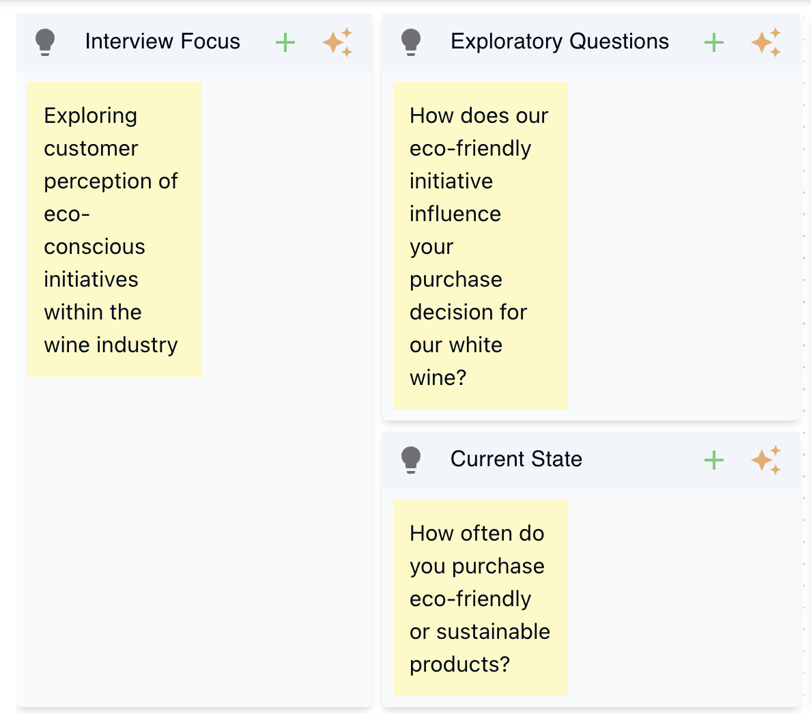The width and height of the screenshot is (811, 714).
Task: Click the green plus icon in Interview Focus
Action: pos(285,41)
